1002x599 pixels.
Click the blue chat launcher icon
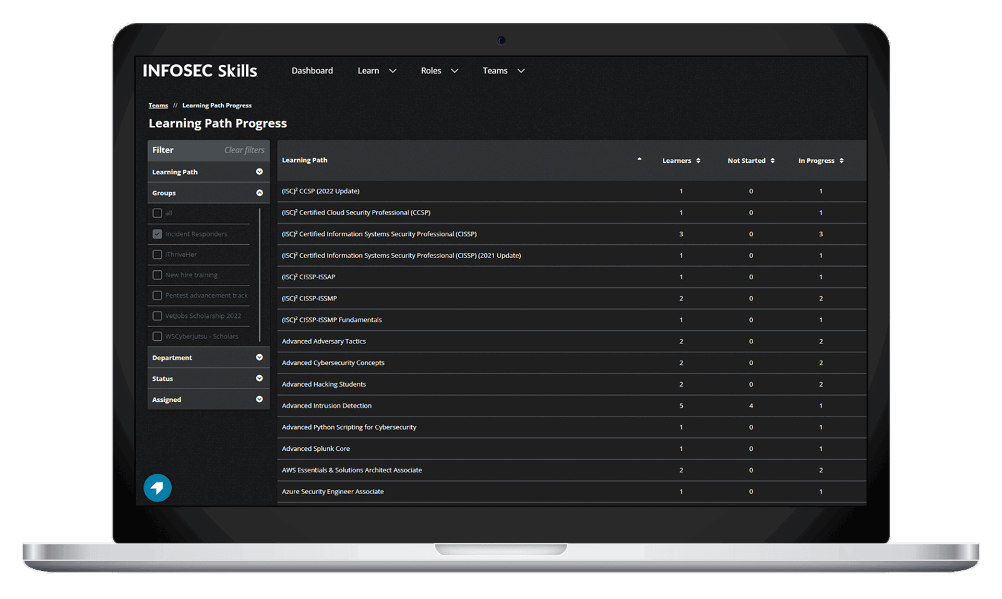[157, 487]
